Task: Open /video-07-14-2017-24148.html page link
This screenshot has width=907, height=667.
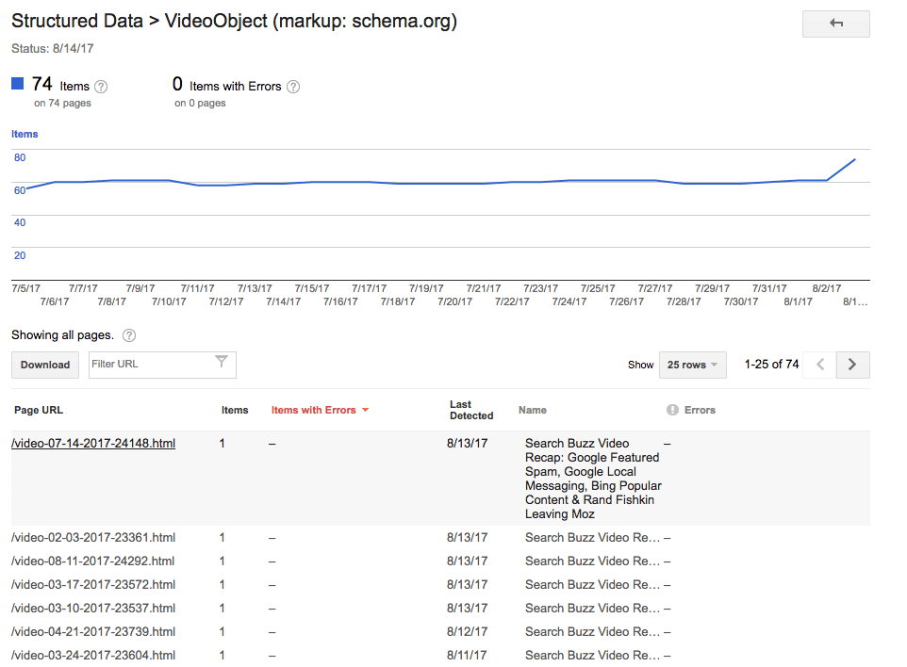Action: pos(93,444)
